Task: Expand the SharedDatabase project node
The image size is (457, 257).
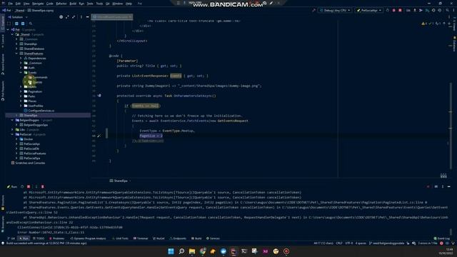Action: (x=16, y=49)
